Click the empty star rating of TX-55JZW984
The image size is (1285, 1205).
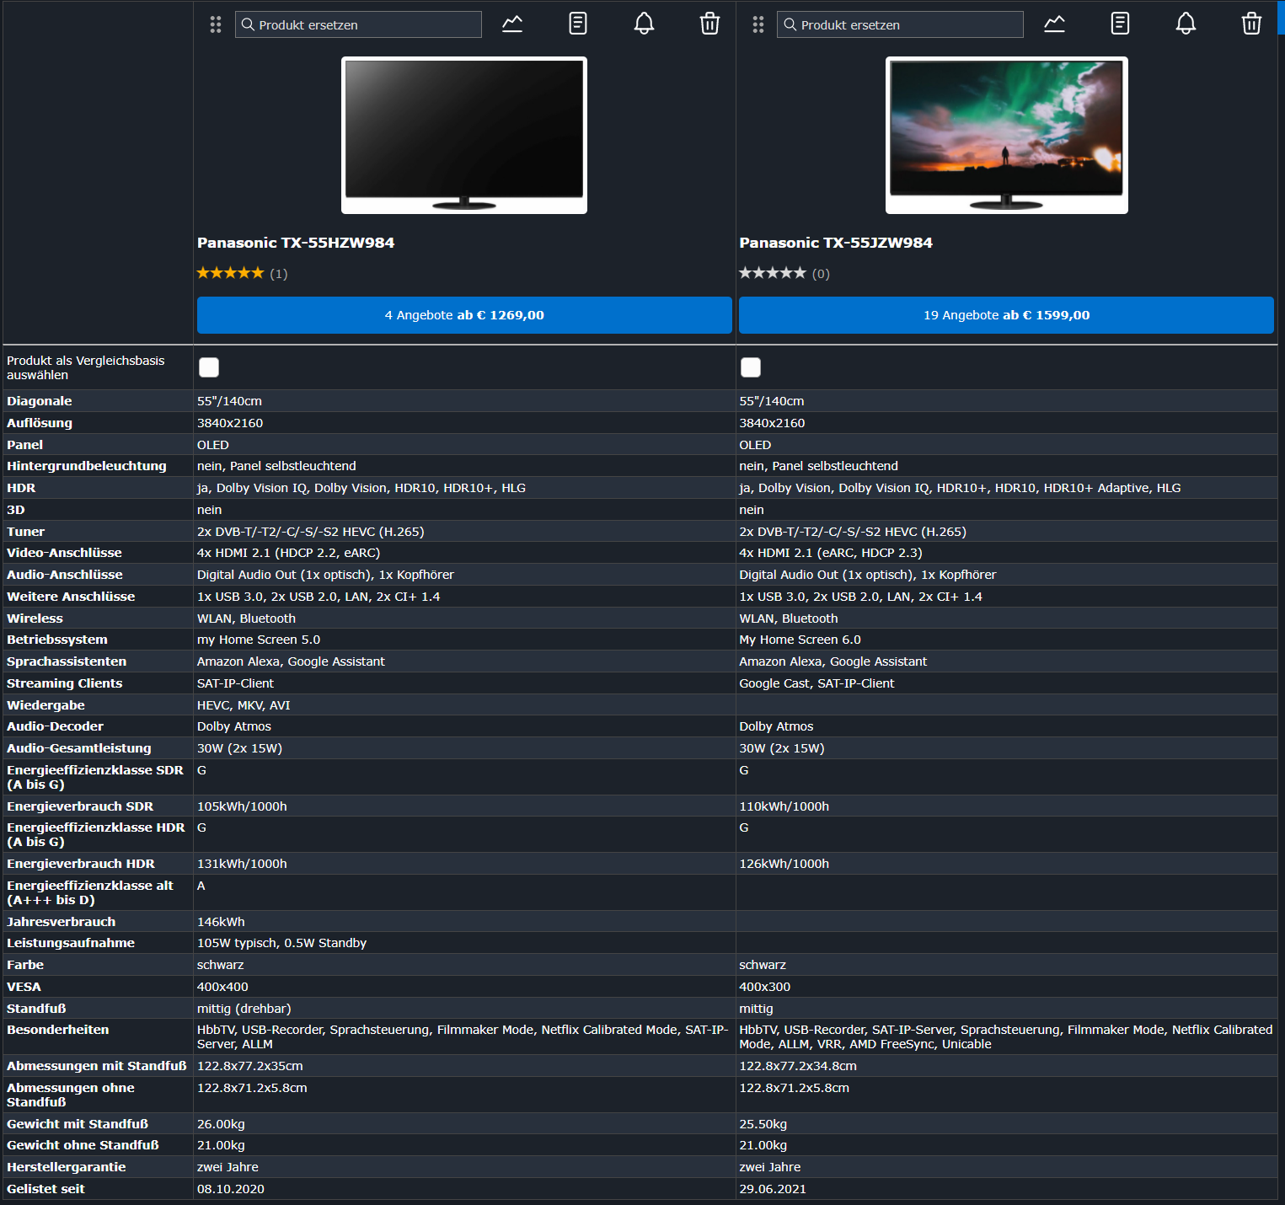[x=773, y=273]
